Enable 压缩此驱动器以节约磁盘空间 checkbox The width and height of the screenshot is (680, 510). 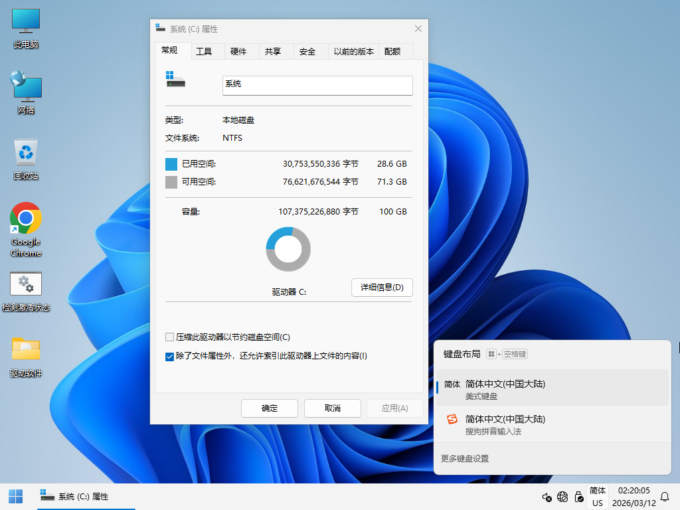[x=170, y=337]
